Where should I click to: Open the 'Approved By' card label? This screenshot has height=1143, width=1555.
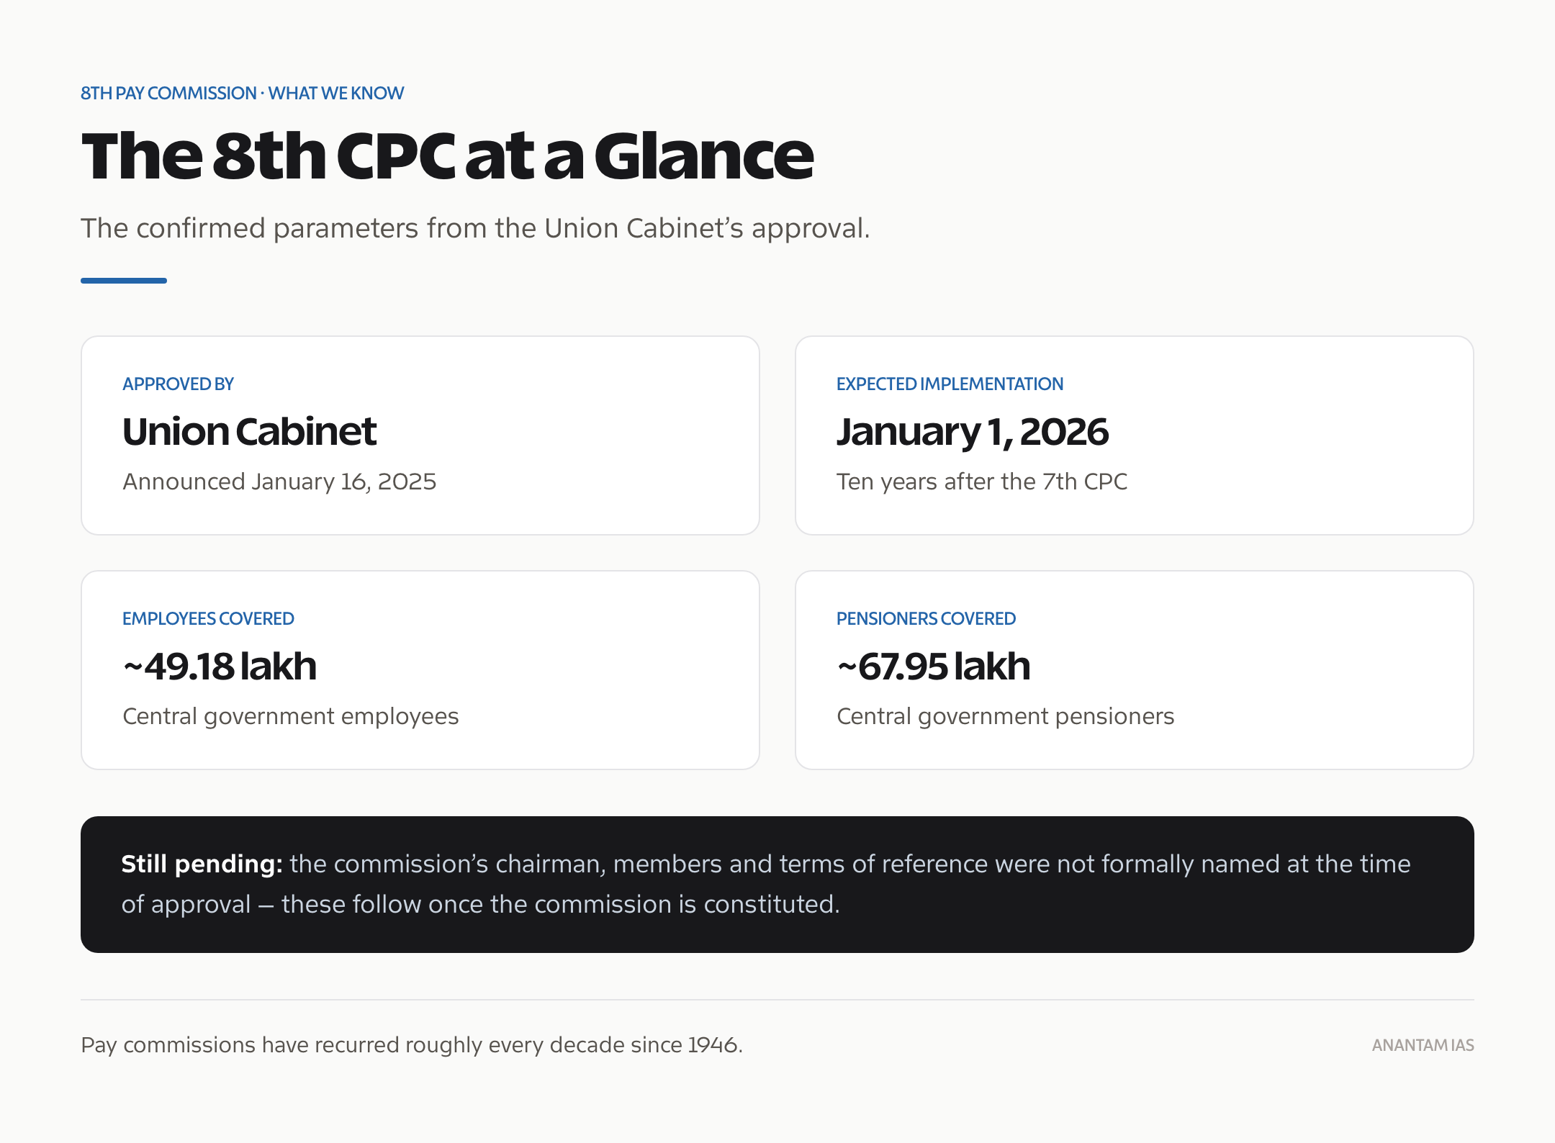(178, 384)
